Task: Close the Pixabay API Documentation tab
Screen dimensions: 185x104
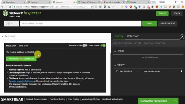Action: click(x=99, y=2)
